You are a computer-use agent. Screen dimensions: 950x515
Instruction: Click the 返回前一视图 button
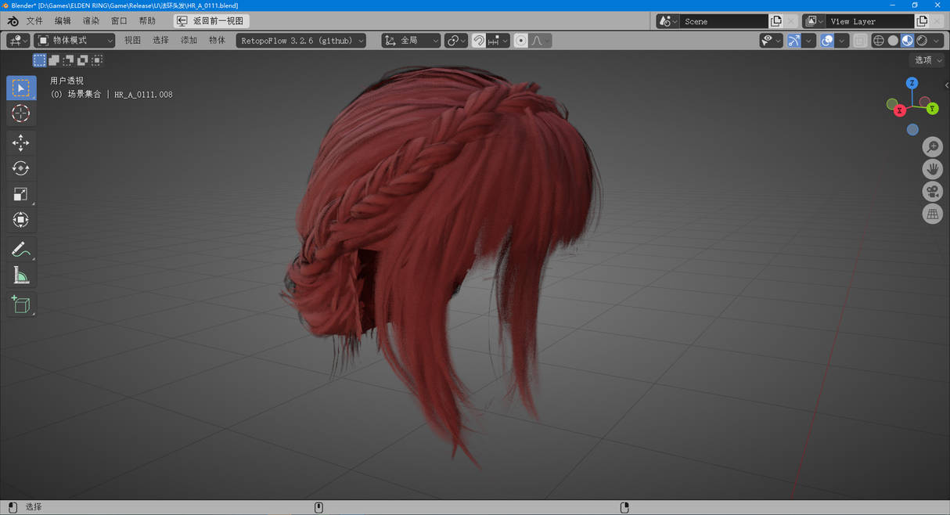[211, 21]
